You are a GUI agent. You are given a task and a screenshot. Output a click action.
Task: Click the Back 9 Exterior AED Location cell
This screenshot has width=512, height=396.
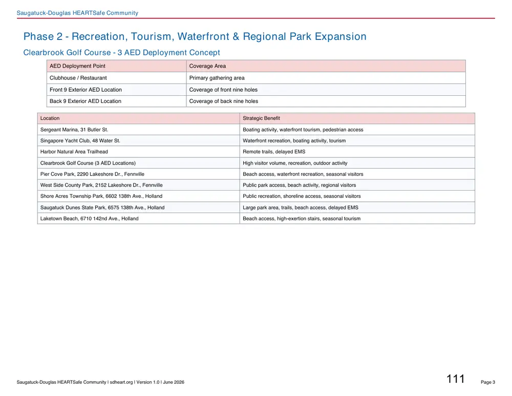(117, 101)
